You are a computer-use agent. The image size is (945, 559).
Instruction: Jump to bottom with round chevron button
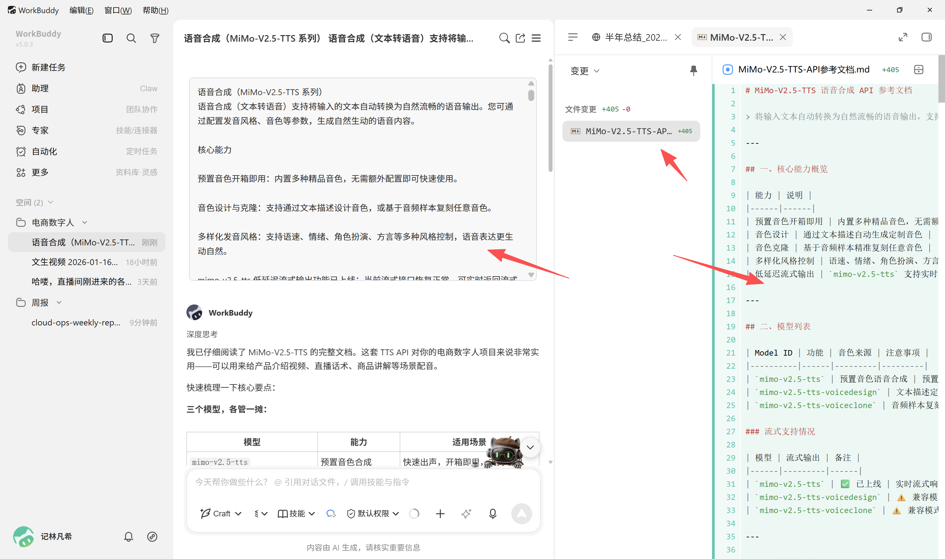[530, 447]
